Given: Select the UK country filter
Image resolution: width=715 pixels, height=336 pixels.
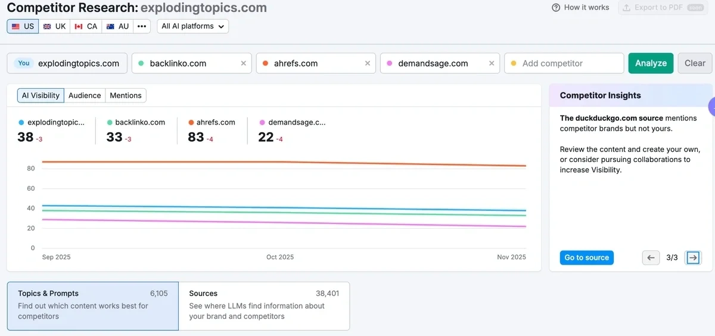Looking at the screenshot, I should tap(54, 26).
